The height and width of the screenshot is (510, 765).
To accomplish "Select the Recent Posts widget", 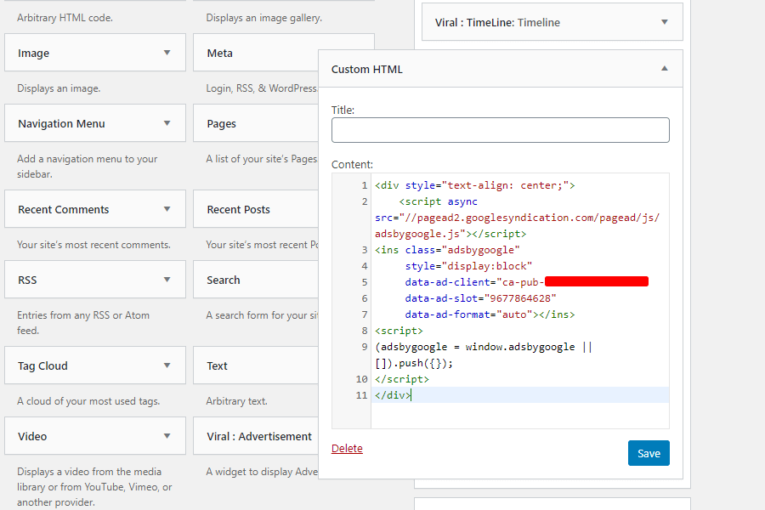I will 256,209.
